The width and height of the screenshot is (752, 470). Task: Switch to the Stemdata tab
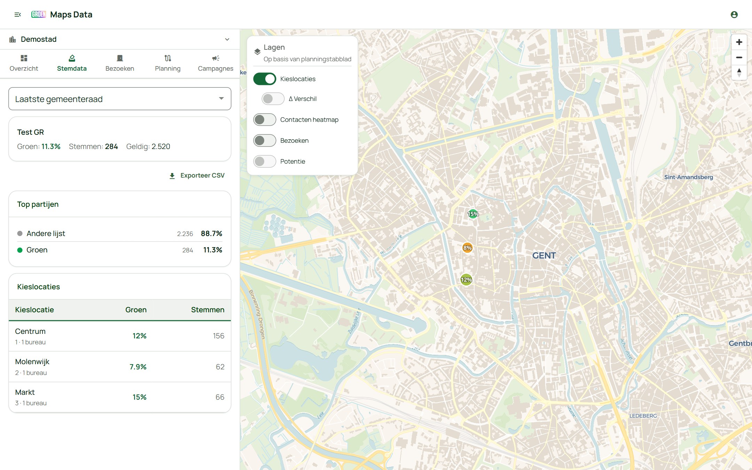pyautogui.click(x=72, y=63)
